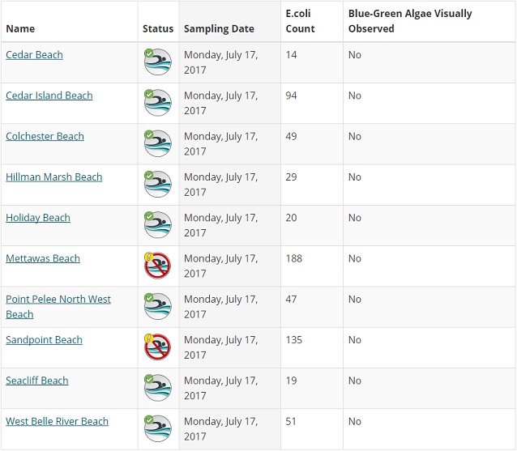Click the E.coli Count column header
Viewport: 517px width, 451px height.
click(x=300, y=21)
